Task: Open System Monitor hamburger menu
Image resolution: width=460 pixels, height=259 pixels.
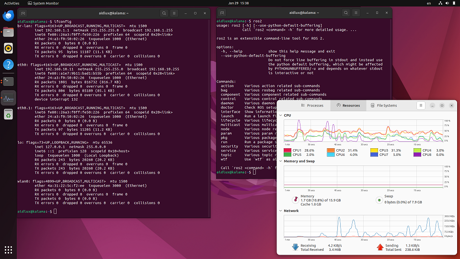Action: pos(421,106)
